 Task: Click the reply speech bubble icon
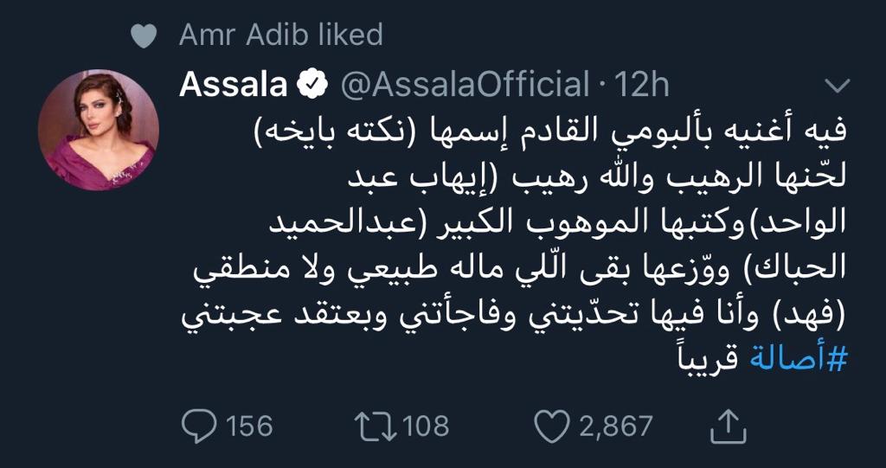199,426
